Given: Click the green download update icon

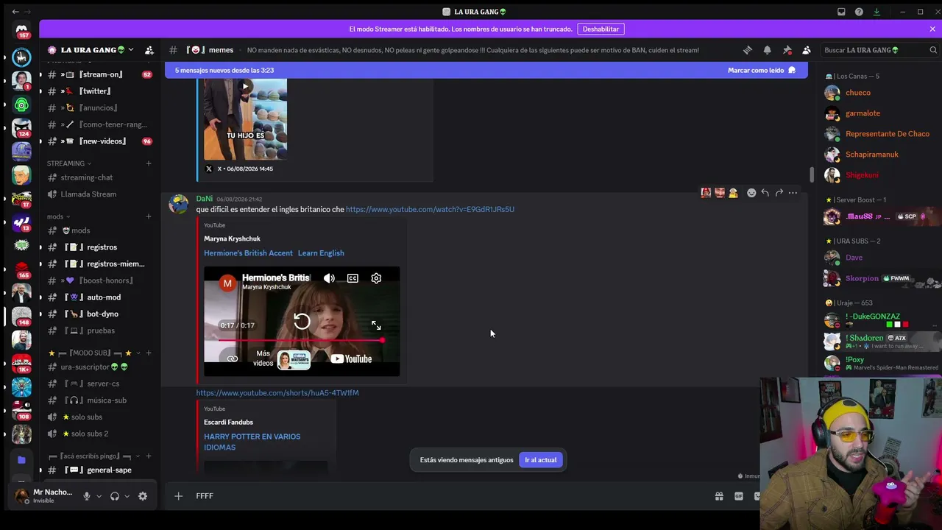Looking at the screenshot, I should (x=877, y=12).
